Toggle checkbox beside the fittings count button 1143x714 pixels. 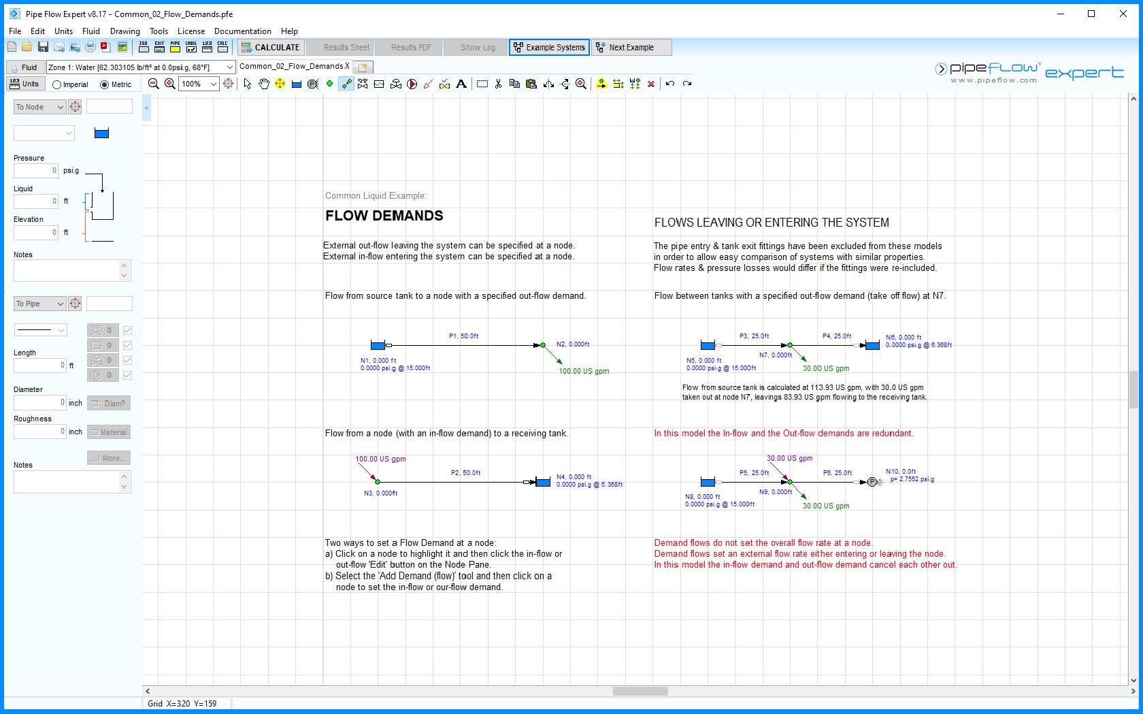tap(127, 330)
